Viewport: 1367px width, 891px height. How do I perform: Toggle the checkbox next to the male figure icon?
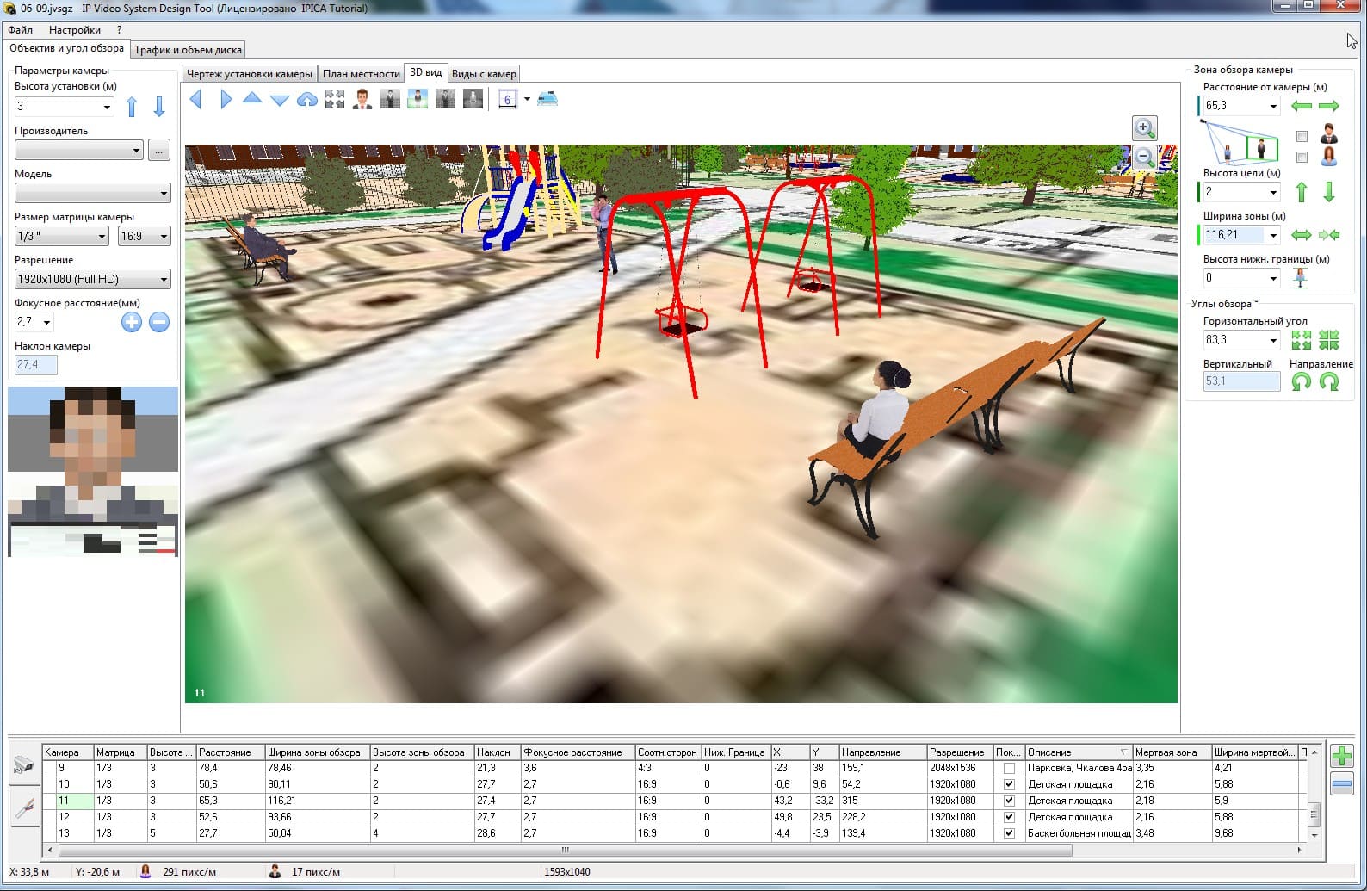coord(1302,137)
